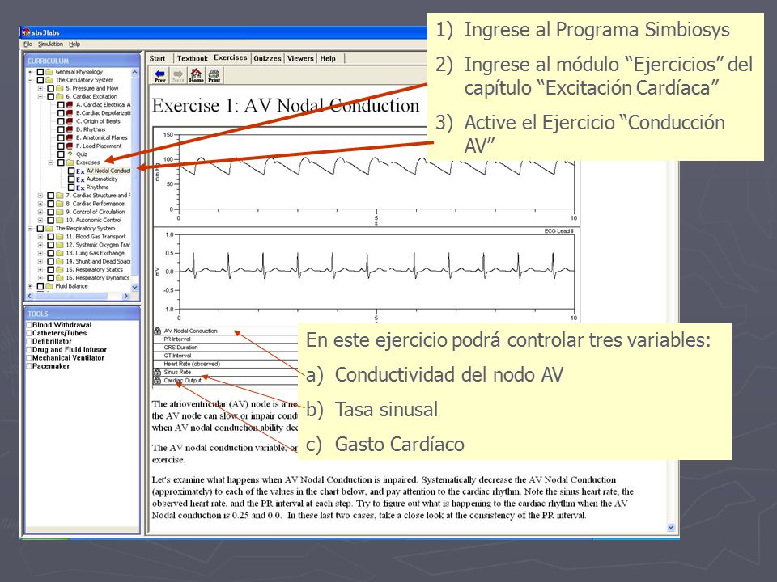Expand the Fluid Balance node
The height and width of the screenshot is (582, 777).
(x=30, y=286)
